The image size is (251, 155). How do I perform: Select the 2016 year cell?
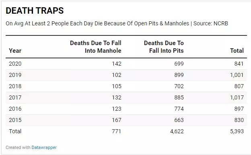pos(15,109)
